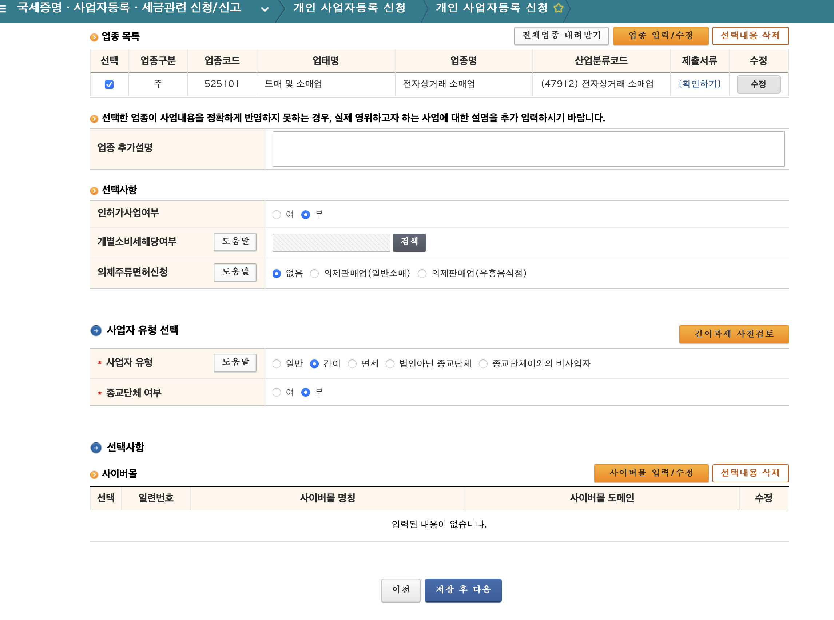Select 일반 radio for 사업자 유형
Screen dimensions: 834x620
pyautogui.click(x=277, y=364)
